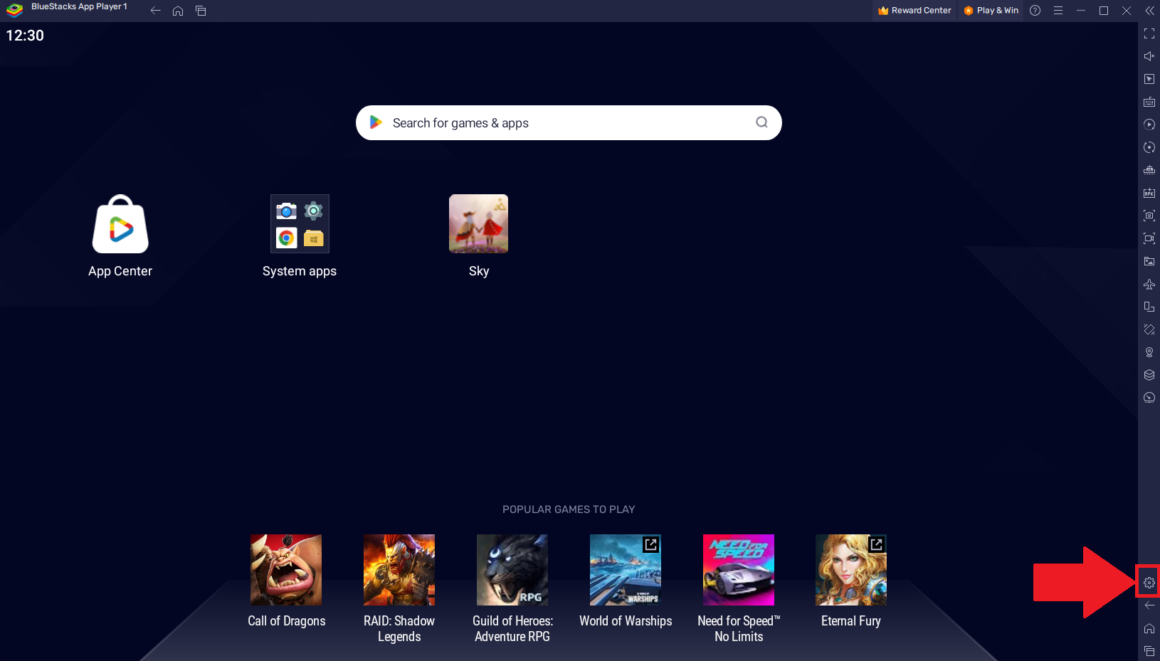The width and height of the screenshot is (1160, 661).
Task: Mute the emulator audio
Action: click(1149, 55)
